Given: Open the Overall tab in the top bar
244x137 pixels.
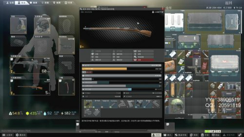Looking at the screenshot, I should pos(10,3).
